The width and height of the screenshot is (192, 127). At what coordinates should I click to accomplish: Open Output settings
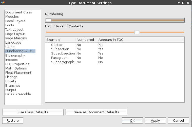pyautogui.click(x=11, y=90)
